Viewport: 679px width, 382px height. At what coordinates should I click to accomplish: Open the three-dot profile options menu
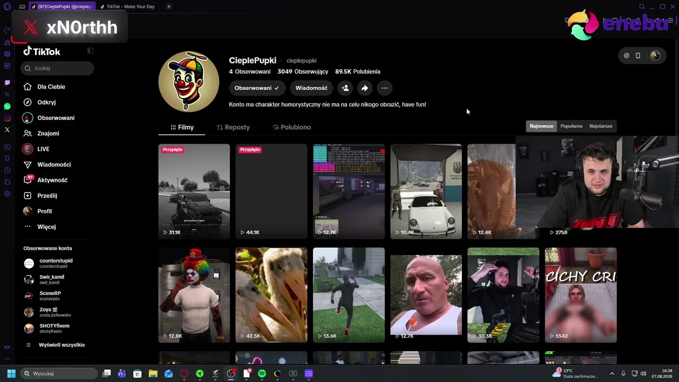tap(385, 88)
